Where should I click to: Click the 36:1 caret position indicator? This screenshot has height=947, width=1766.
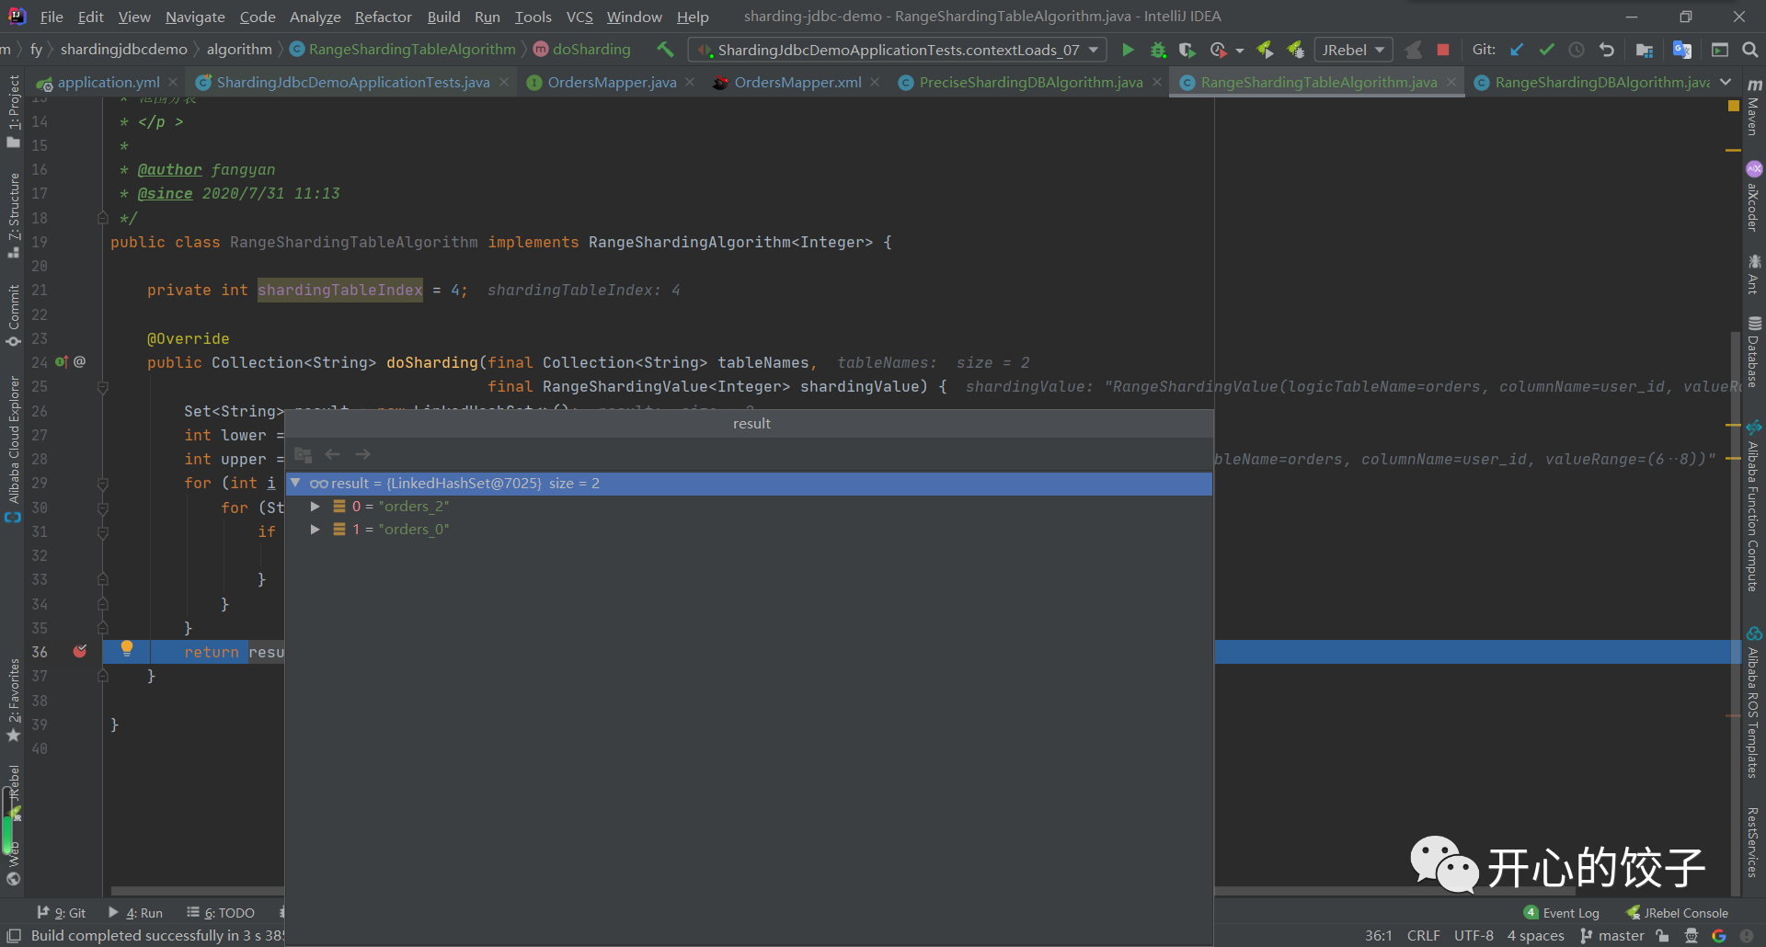[1378, 936]
